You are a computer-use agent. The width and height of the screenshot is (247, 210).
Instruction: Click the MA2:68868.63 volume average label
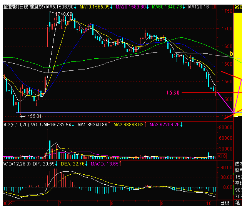[129, 125]
